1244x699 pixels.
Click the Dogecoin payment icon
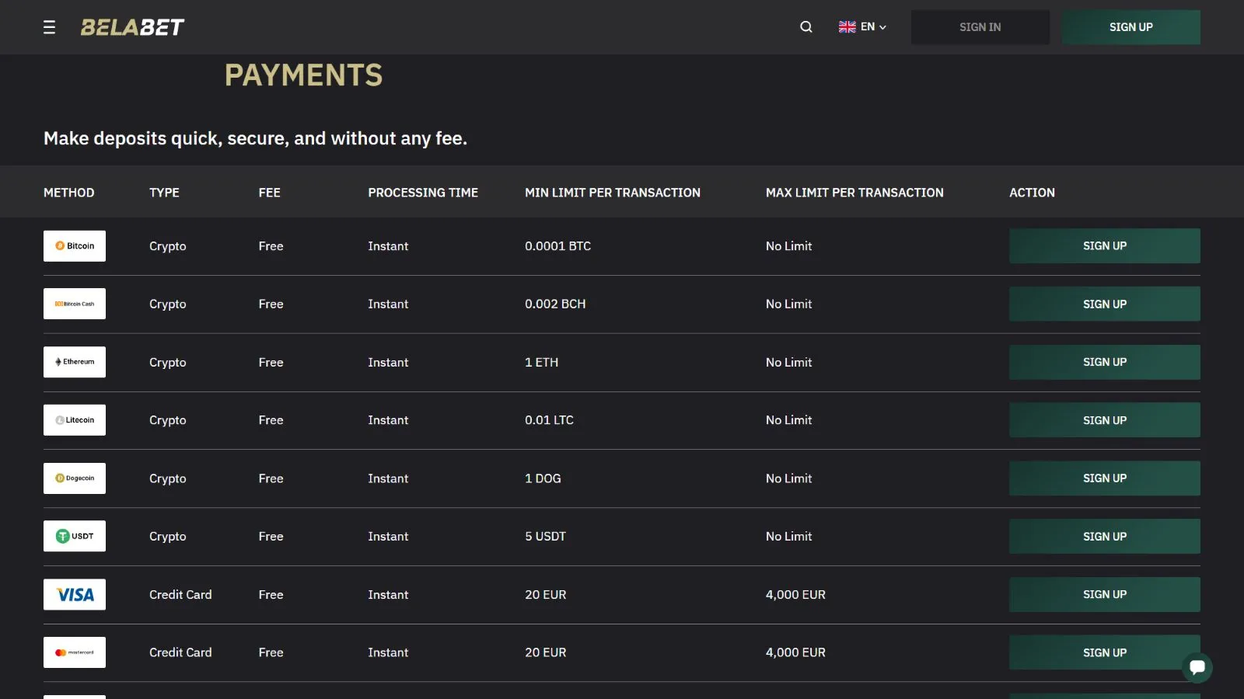click(75, 478)
